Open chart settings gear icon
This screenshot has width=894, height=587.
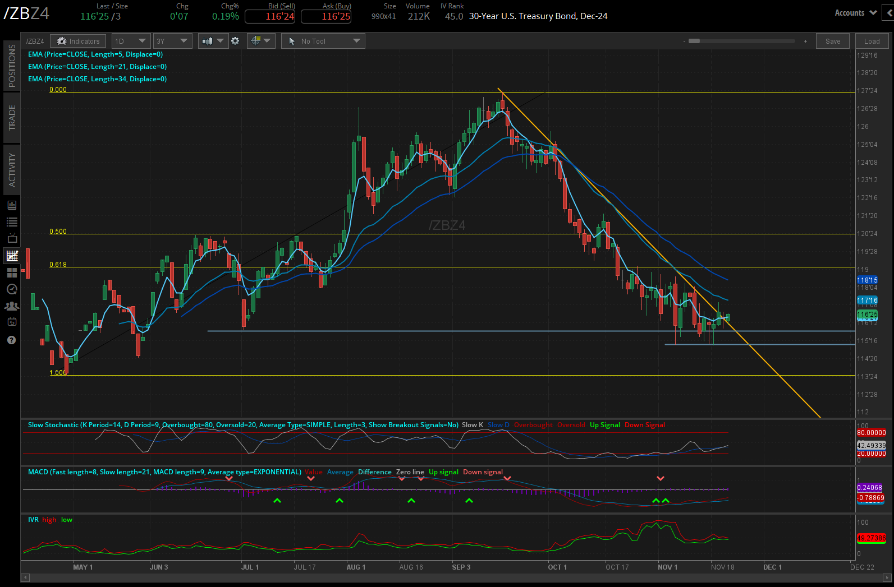click(235, 41)
